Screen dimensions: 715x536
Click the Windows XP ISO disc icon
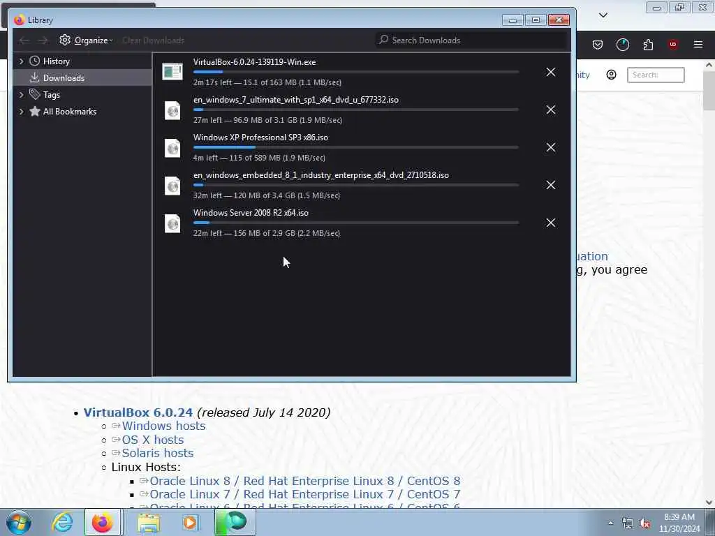(x=172, y=148)
